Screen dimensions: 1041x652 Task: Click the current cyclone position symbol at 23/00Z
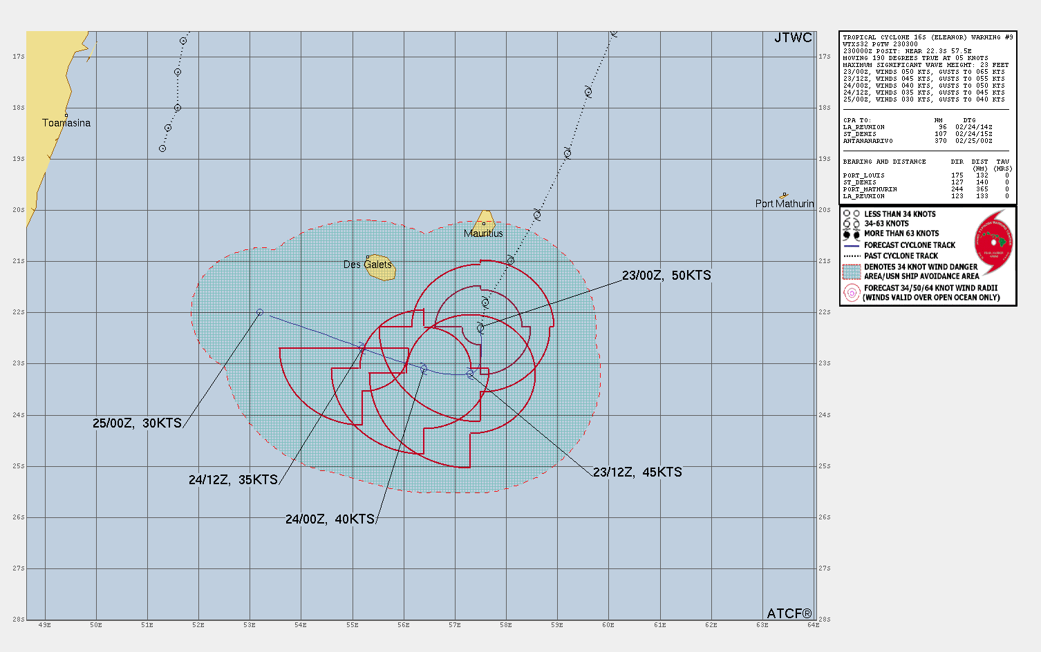(x=480, y=328)
